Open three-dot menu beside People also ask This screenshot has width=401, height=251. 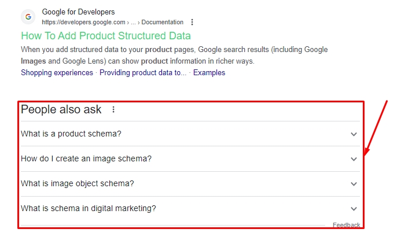click(x=113, y=110)
